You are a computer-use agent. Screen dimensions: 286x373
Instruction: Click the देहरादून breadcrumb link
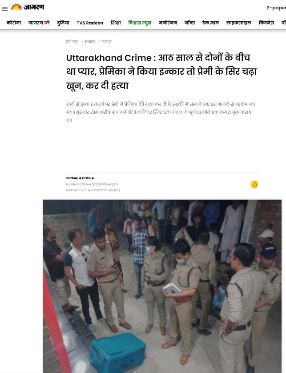pyautogui.click(x=106, y=42)
